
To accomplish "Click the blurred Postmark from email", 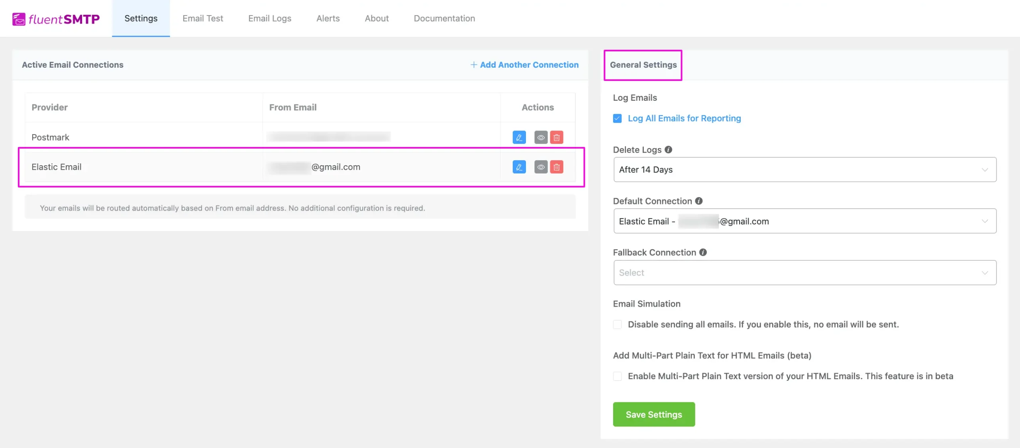I will (329, 137).
